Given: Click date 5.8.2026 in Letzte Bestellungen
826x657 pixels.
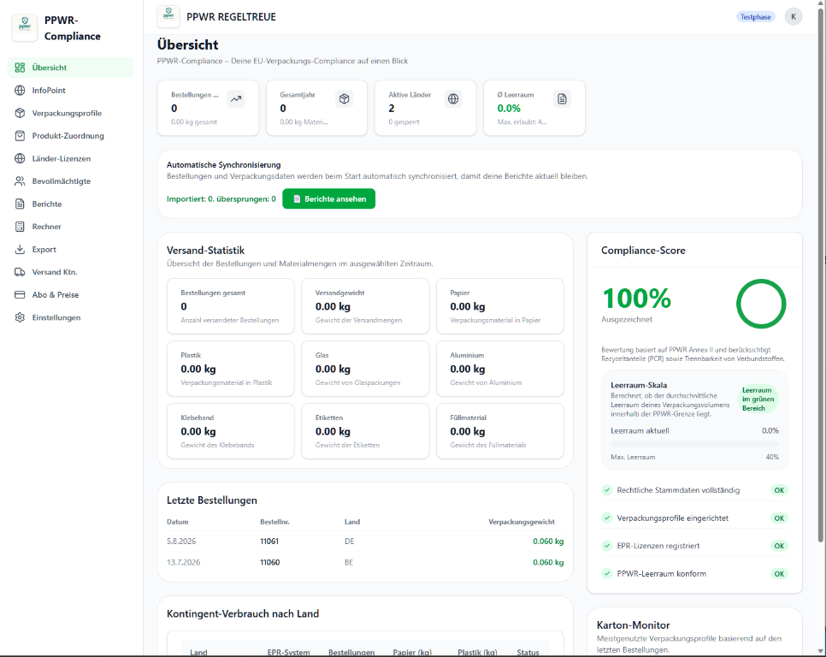Looking at the screenshot, I should [181, 542].
